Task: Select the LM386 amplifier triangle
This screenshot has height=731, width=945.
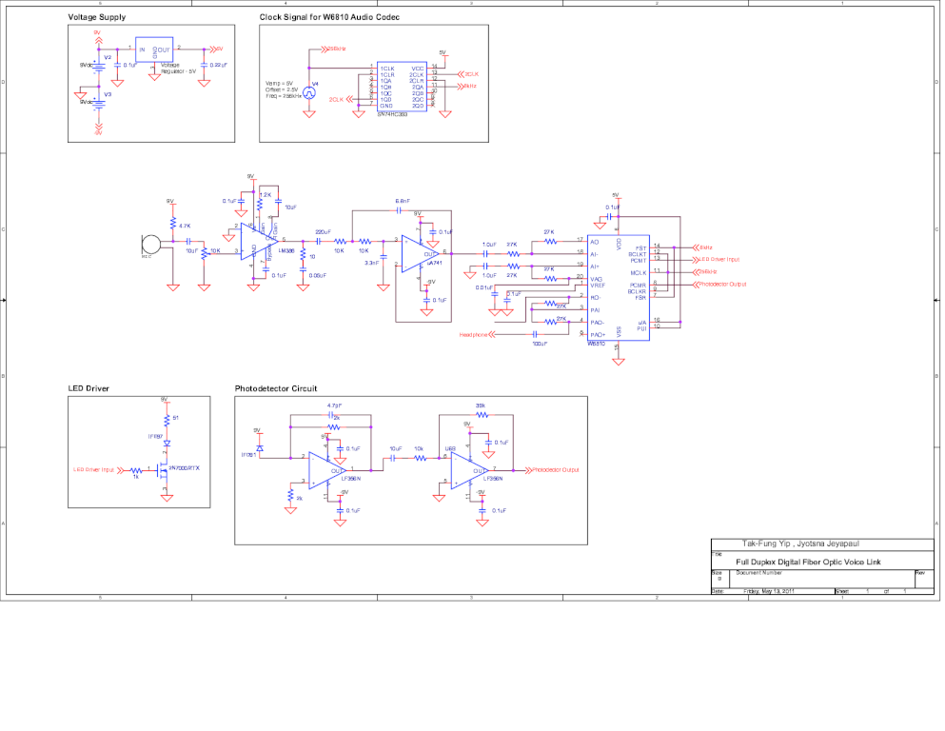Action: point(259,242)
